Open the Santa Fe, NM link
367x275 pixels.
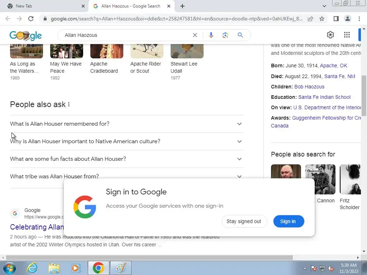[340, 76]
